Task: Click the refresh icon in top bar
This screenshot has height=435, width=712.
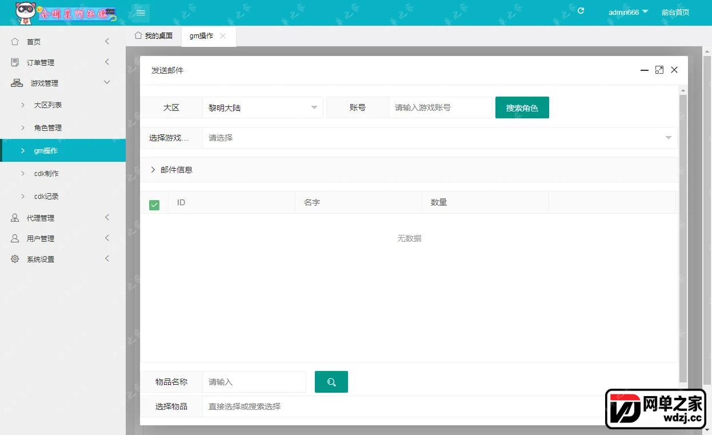Action: pos(581,11)
